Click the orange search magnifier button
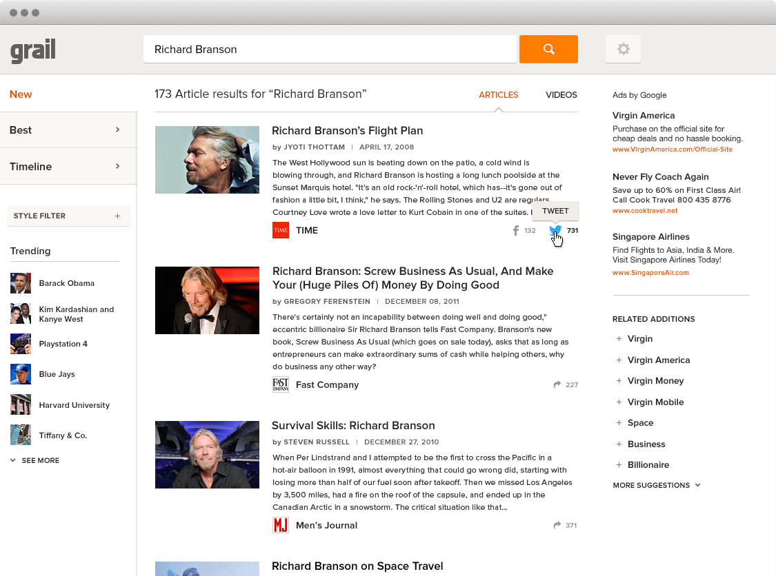The width and height of the screenshot is (776, 576). (x=548, y=49)
